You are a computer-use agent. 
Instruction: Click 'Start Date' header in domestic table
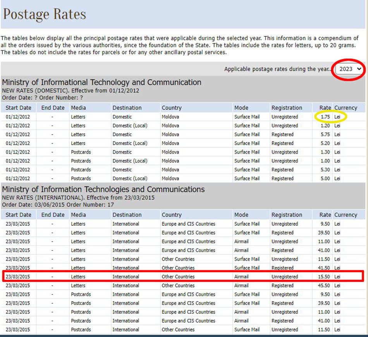point(18,108)
